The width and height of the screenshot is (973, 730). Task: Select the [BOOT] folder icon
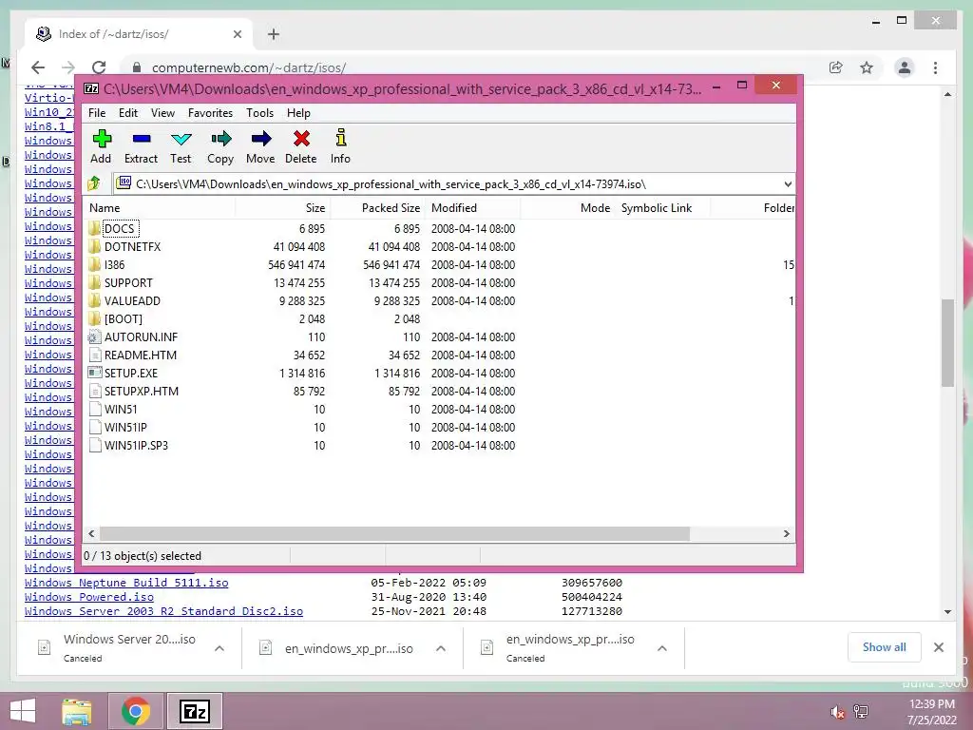94,318
